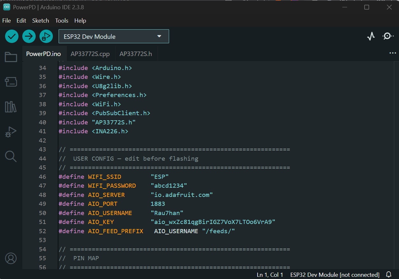Open the Library Manager books icon

11,107
